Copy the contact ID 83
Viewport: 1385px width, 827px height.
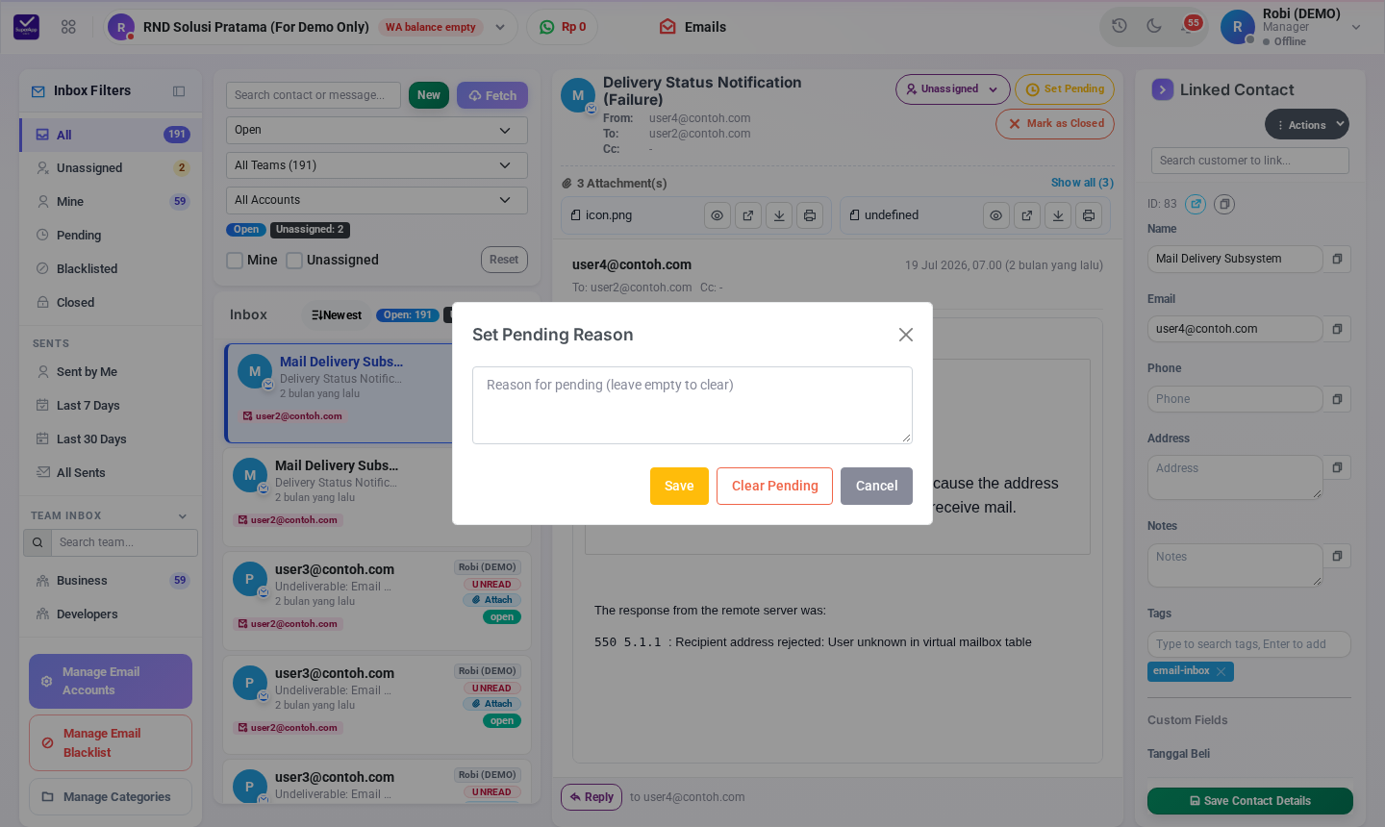coord(1224,204)
